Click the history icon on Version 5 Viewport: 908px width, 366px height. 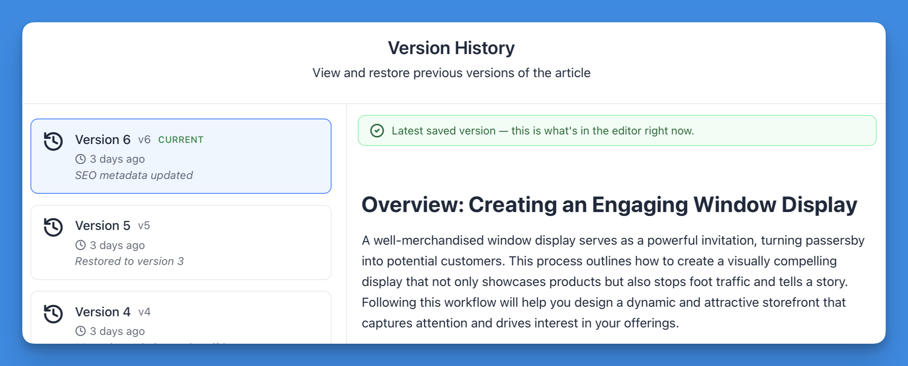tap(53, 227)
